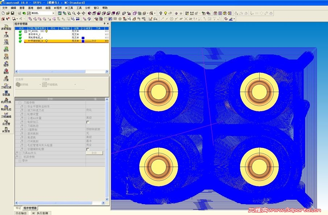Expand the 轮廓设置 node
This screenshot has width=328, height=215.
pos(25,114)
